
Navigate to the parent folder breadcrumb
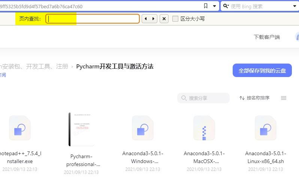coord(34,67)
